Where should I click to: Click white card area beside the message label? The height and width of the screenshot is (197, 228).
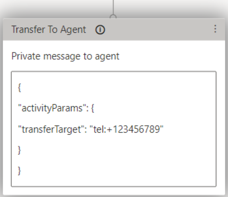[x=168, y=56]
